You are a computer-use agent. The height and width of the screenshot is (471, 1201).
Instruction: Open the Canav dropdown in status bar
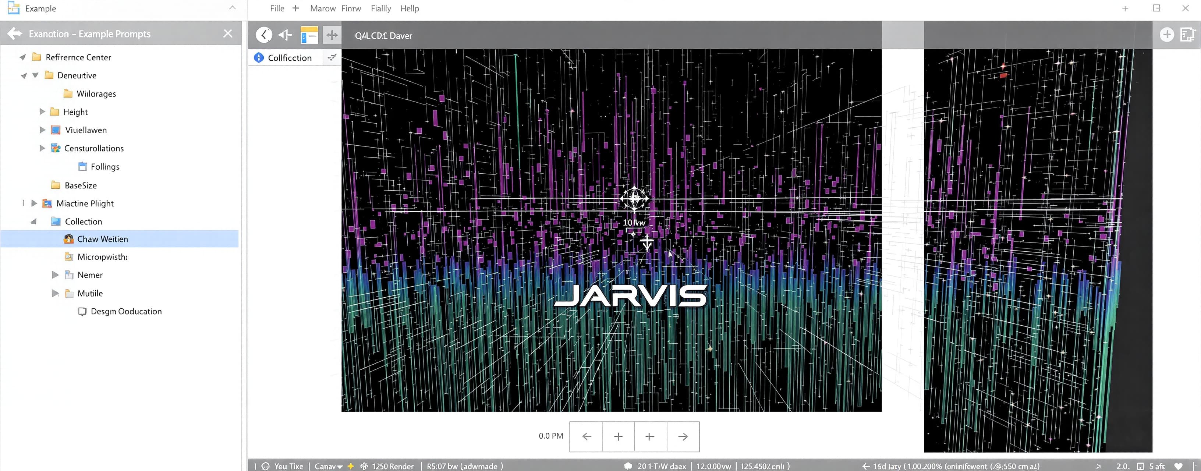(328, 466)
